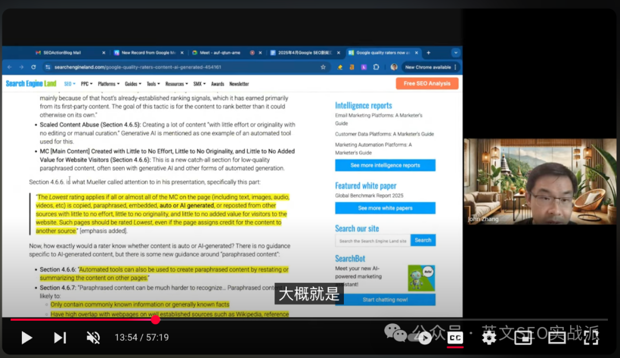Click the address bar URL
620x358 pixels.
138,67
